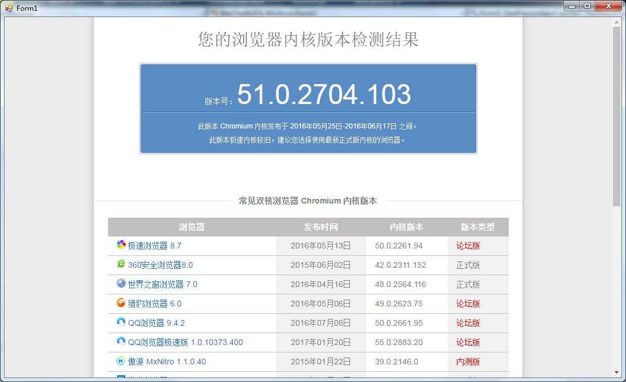626x382 pixels.
Task: Click the vertical scrollbar thumb
Action: click(617, 117)
